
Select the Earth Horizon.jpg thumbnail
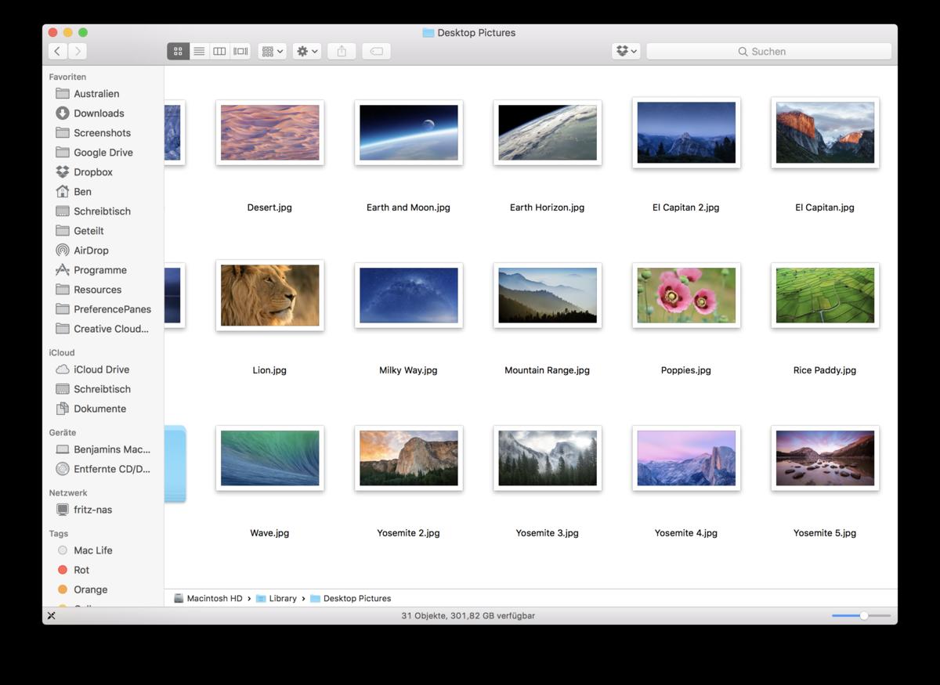click(548, 132)
